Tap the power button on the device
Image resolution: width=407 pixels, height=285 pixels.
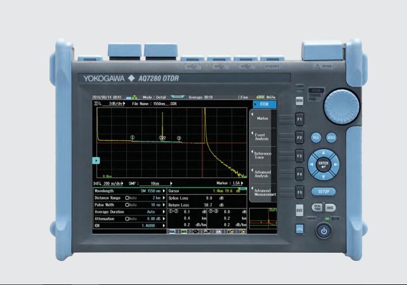pyautogui.click(x=323, y=231)
